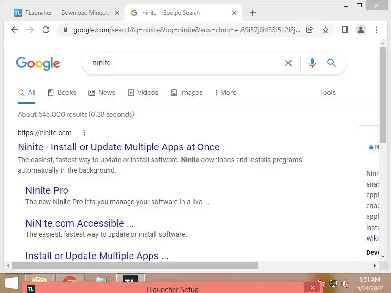The width and height of the screenshot is (391, 293).
Task: Click the scroll right arrow
Action: [x=374, y=266]
